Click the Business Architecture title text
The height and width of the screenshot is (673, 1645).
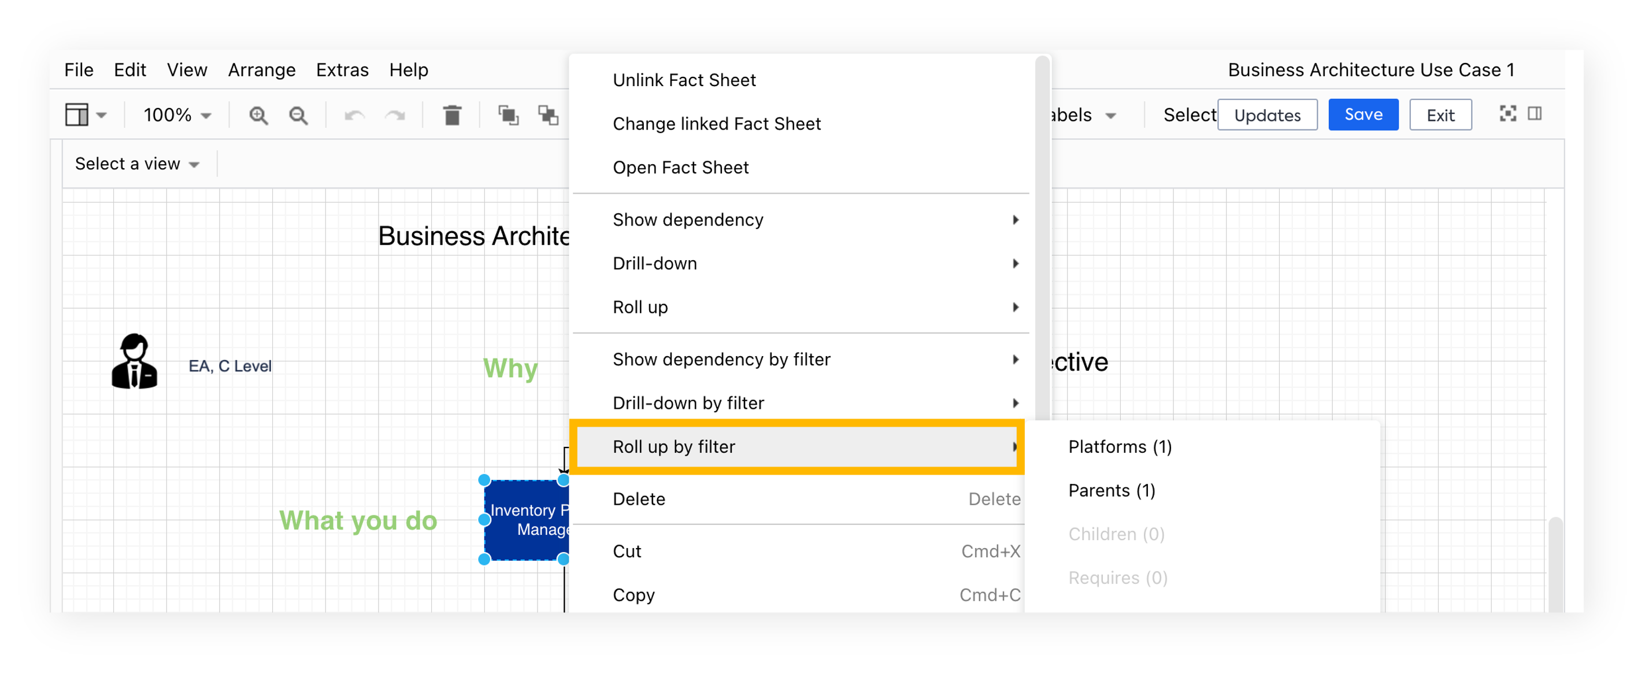(473, 236)
